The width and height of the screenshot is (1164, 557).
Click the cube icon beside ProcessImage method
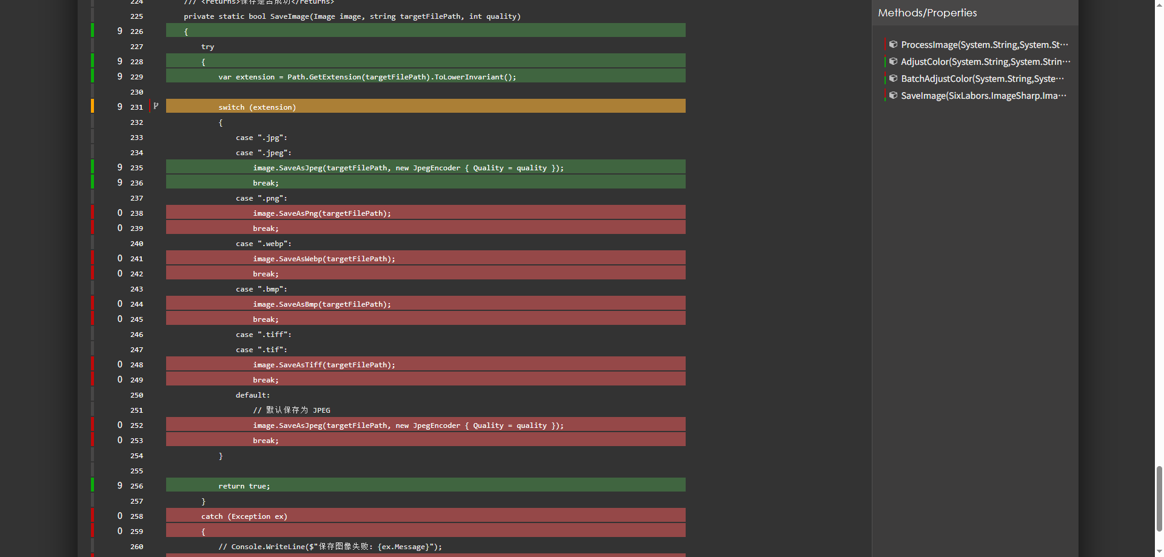[x=893, y=44]
